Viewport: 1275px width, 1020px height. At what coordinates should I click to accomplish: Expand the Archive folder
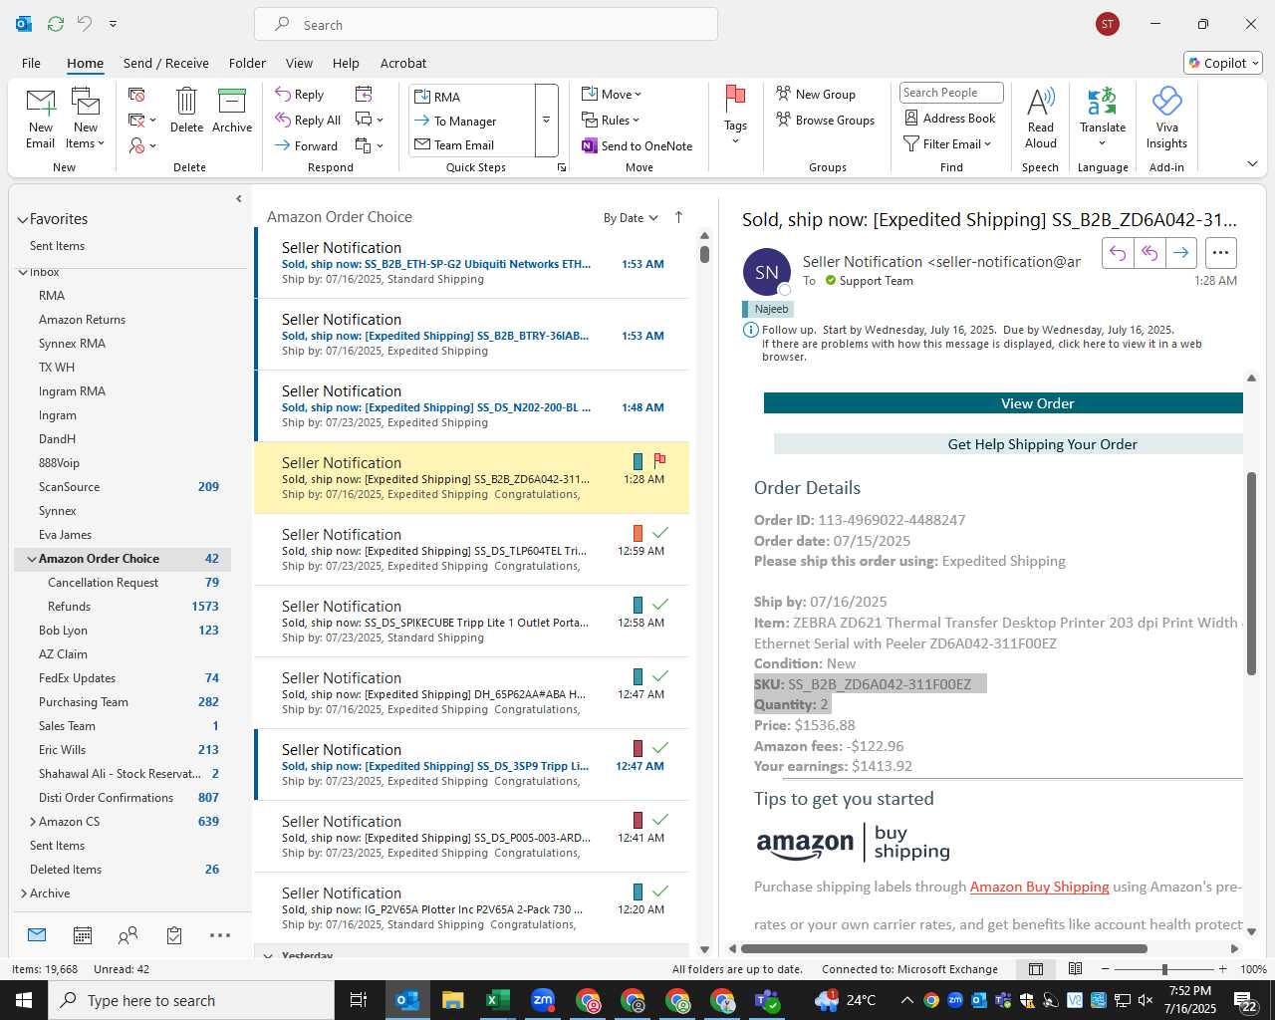pyautogui.click(x=23, y=893)
